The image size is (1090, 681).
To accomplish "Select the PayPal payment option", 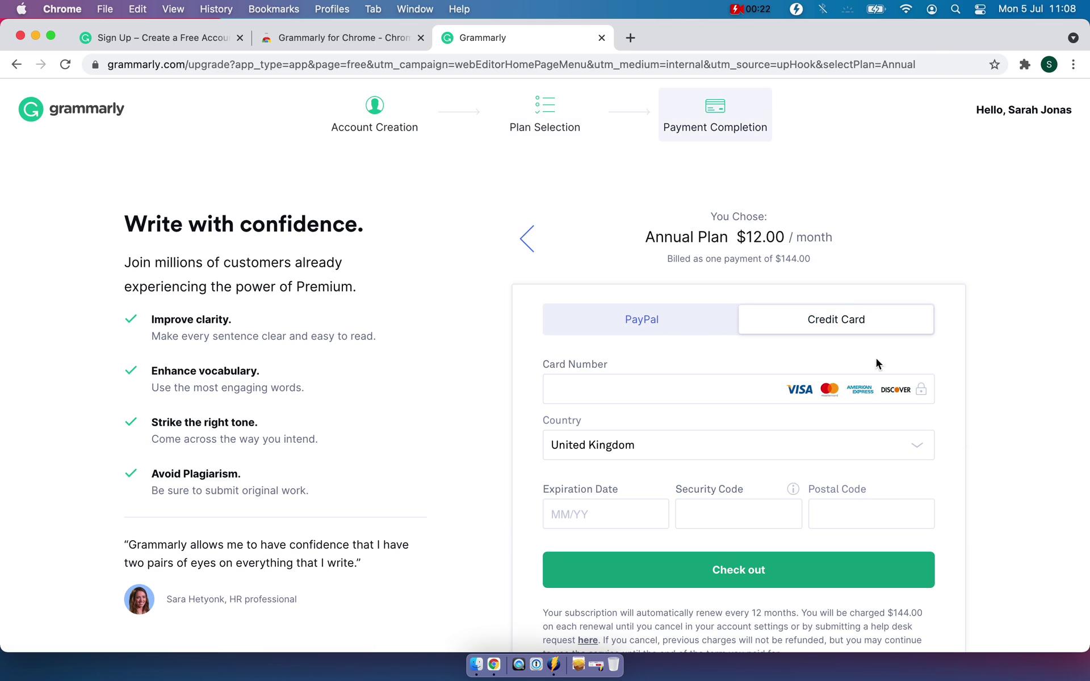I will [641, 320].
